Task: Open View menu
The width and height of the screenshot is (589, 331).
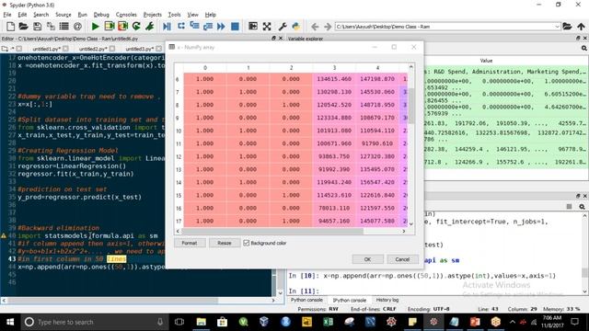Action: [x=192, y=15]
